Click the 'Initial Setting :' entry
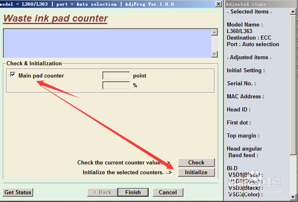 (x=246, y=70)
